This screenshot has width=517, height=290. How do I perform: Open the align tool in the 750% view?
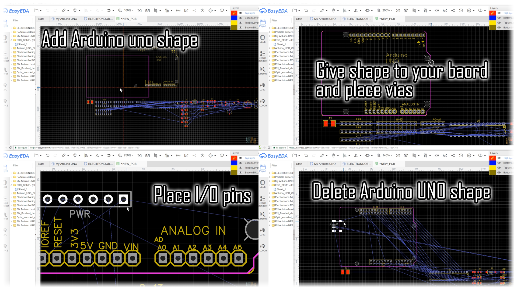point(86,155)
